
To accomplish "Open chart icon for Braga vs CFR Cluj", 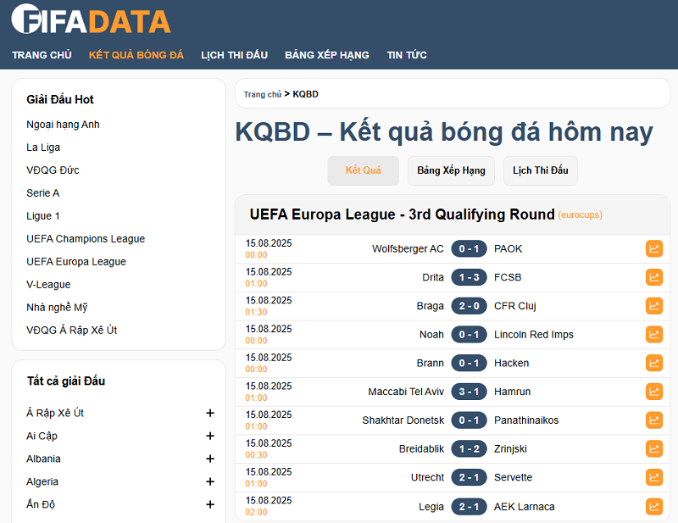I will point(653,306).
